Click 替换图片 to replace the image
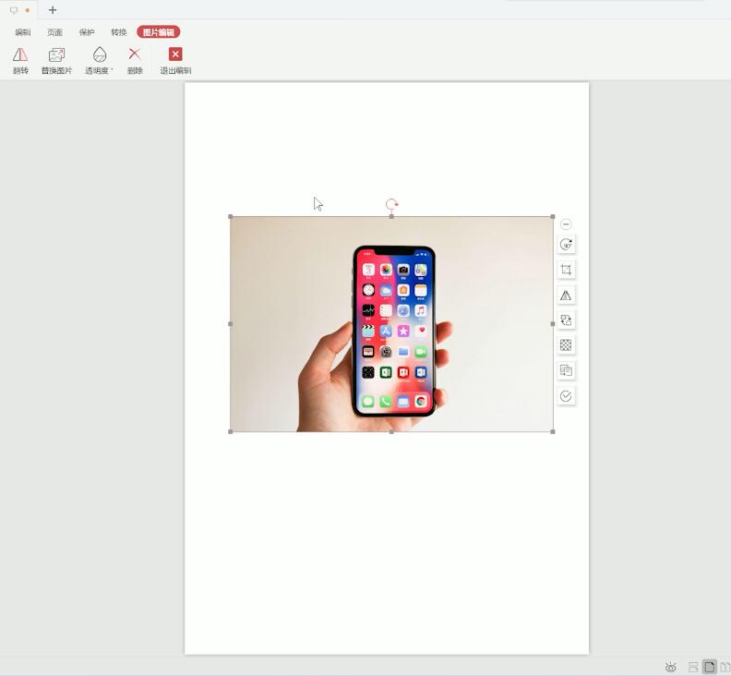The image size is (731, 676). pyautogui.click(x=56, y=61)
